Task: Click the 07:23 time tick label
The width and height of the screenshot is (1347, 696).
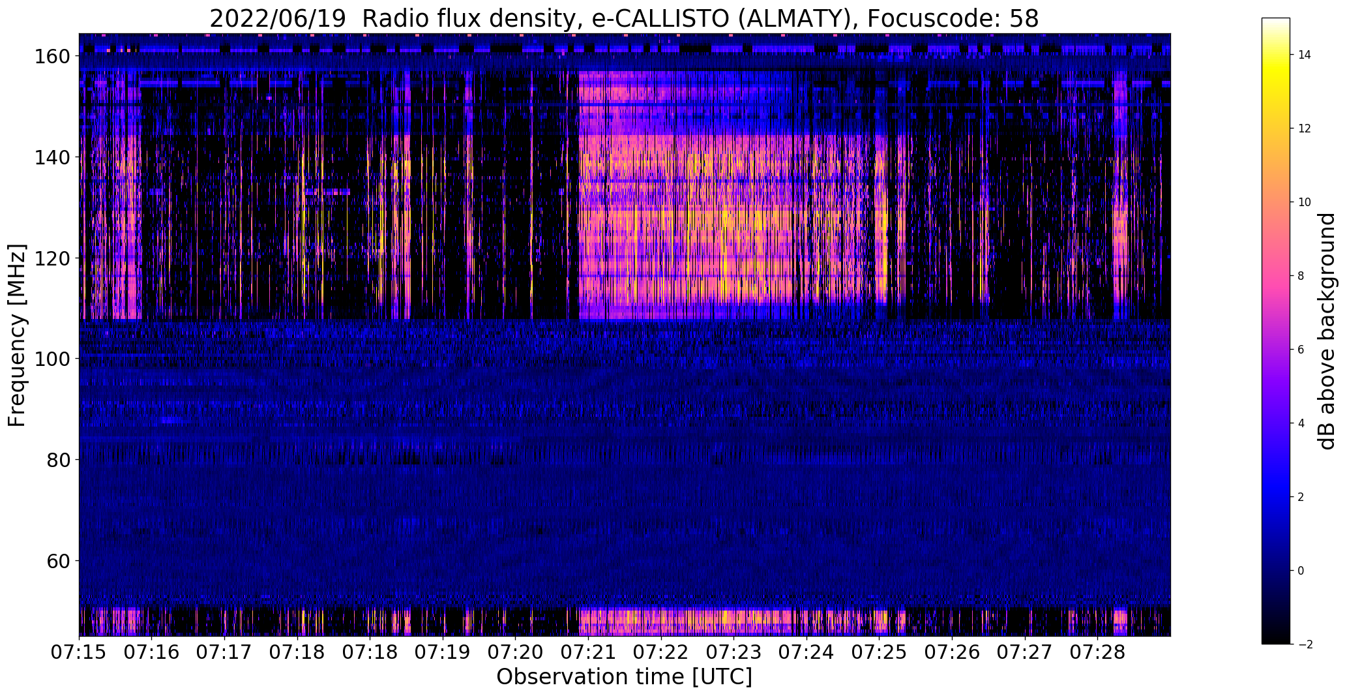Action: click(x=733, y=652)
